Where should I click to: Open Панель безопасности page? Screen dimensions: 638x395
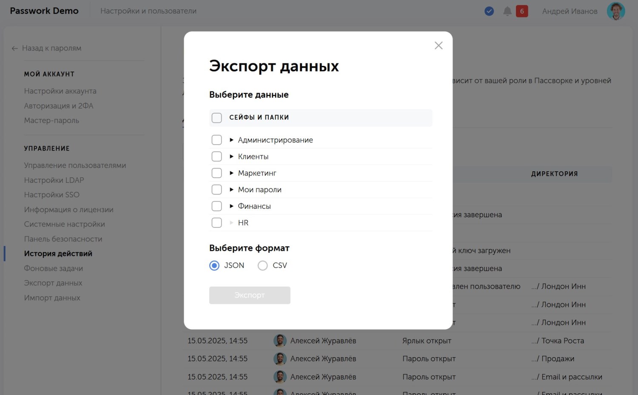(x=63, y=239)
